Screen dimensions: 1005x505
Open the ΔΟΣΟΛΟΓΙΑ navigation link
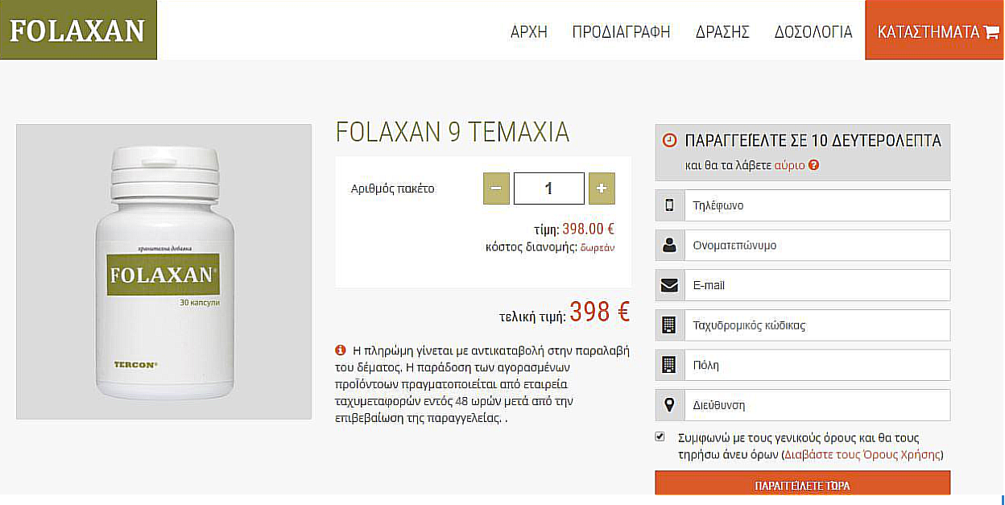tap(813, 32)
